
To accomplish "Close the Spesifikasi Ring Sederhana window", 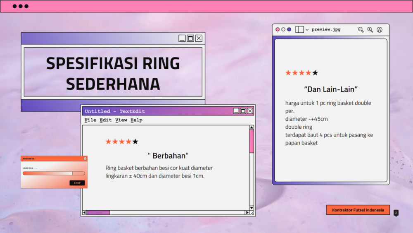I will (199, 38).
